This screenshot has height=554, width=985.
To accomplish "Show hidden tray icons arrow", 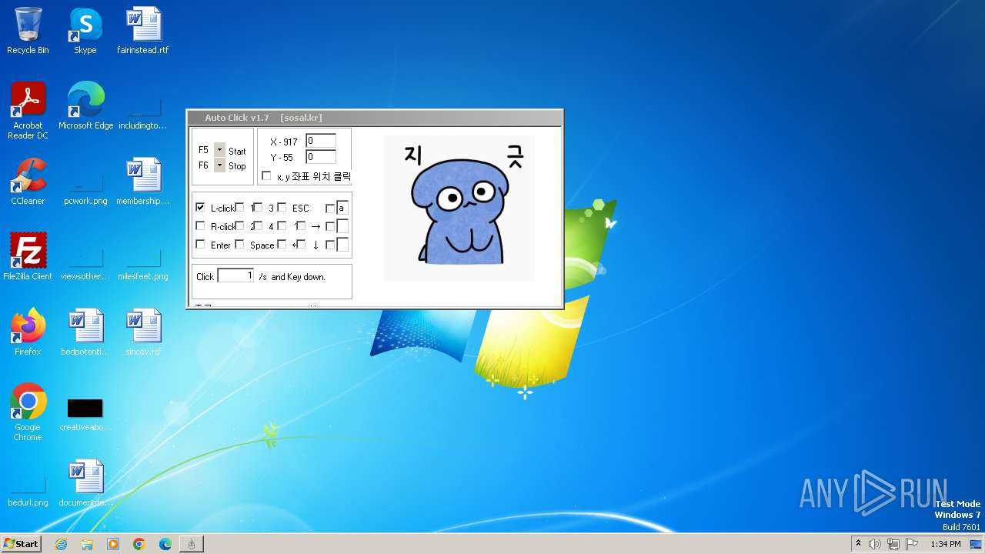I will click(x=858, y=544).
